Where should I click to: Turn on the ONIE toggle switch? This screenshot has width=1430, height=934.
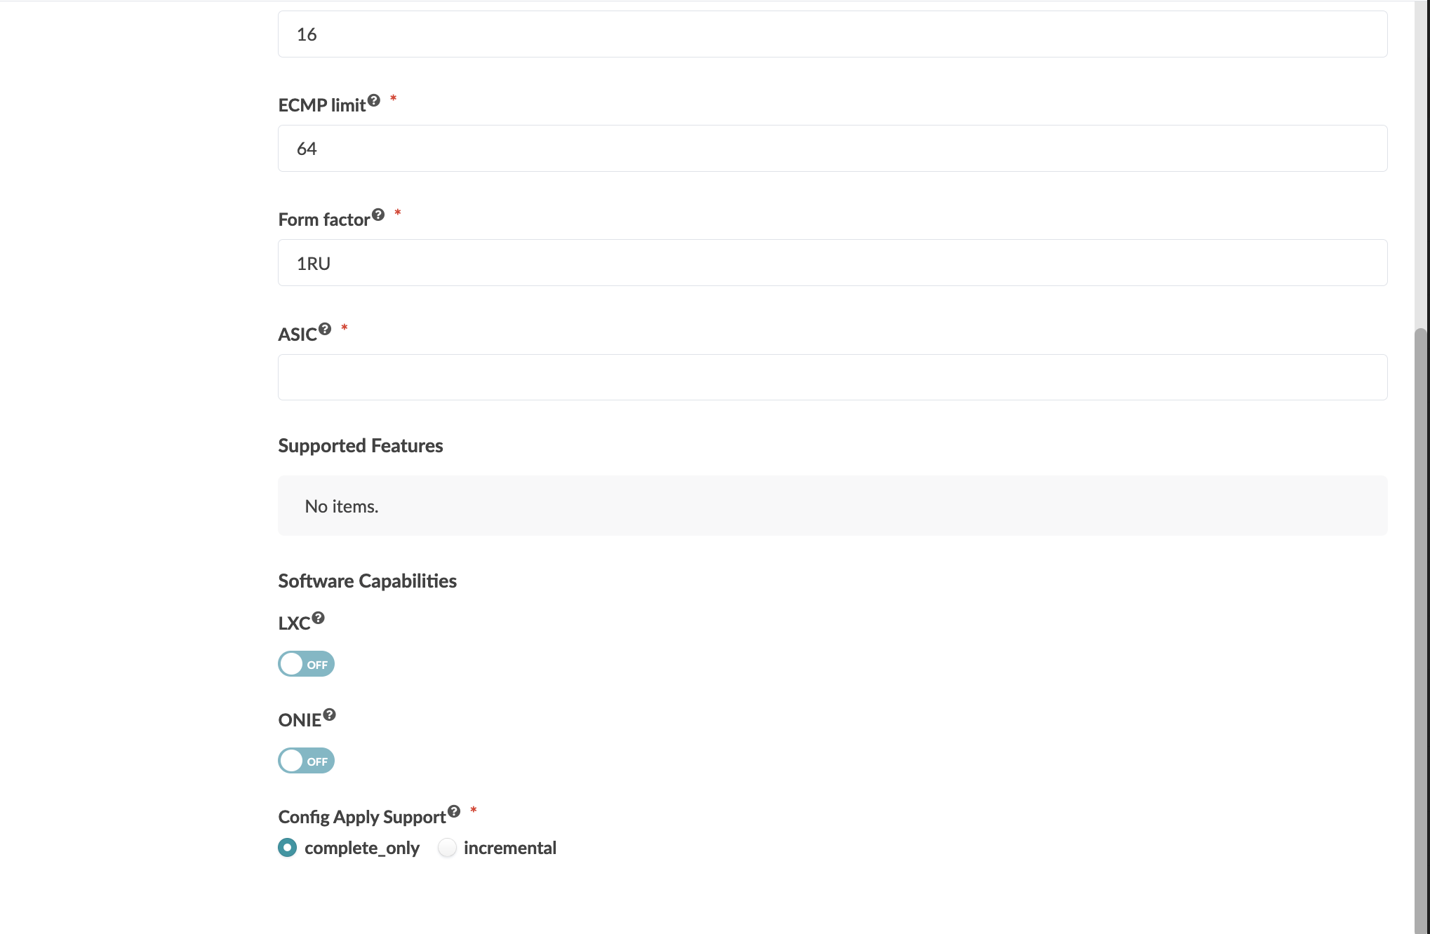click(306, 760)
